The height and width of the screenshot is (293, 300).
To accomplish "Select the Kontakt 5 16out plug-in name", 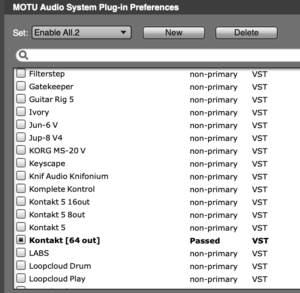I will tap(59, 202).
